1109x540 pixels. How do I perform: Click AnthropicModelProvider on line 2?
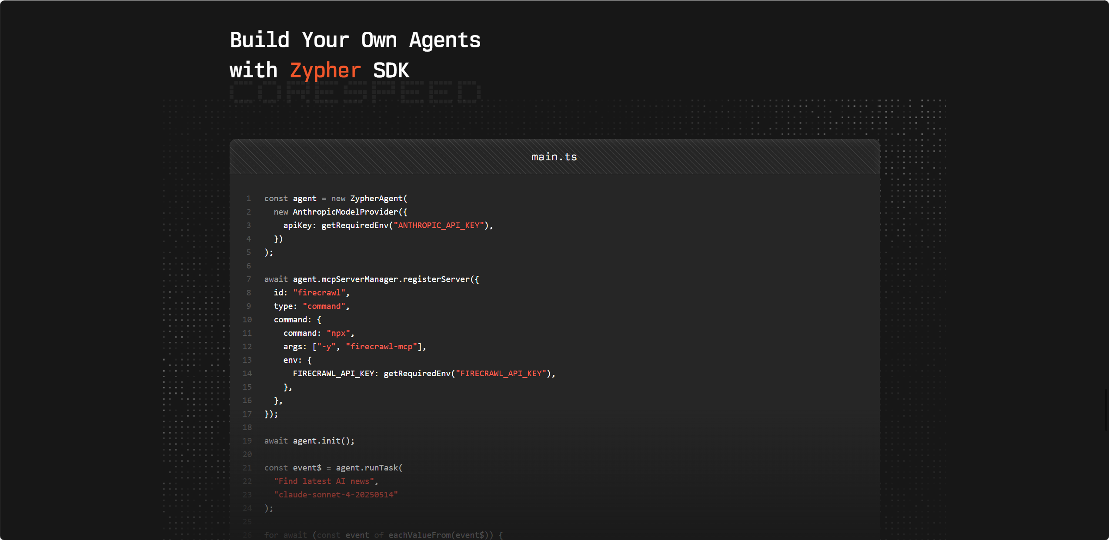(345, 212)
